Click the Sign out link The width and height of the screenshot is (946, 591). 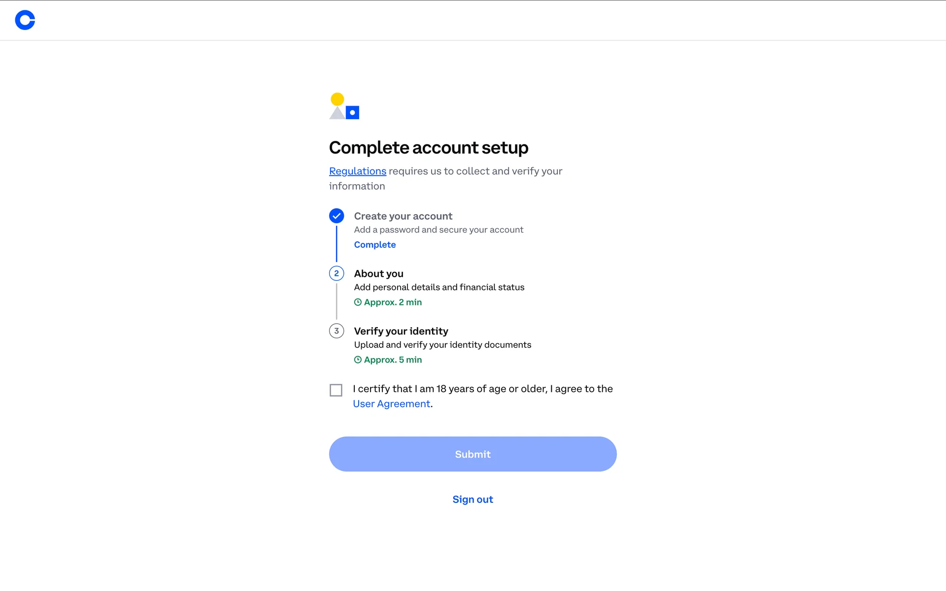coord(473,499)
